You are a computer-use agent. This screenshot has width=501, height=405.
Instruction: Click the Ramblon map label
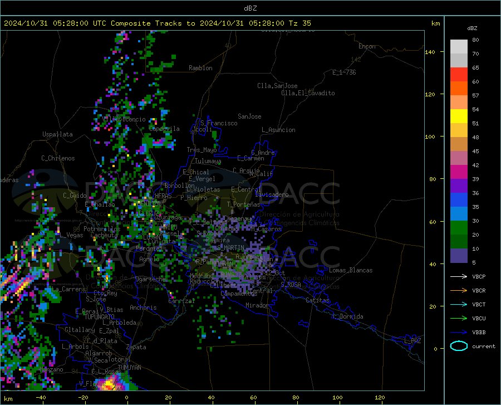pos(200,68)
